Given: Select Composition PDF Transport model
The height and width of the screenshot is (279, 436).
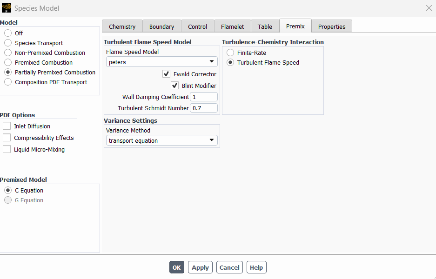Looking at the screenshot, I should click(x=8, y=82).
